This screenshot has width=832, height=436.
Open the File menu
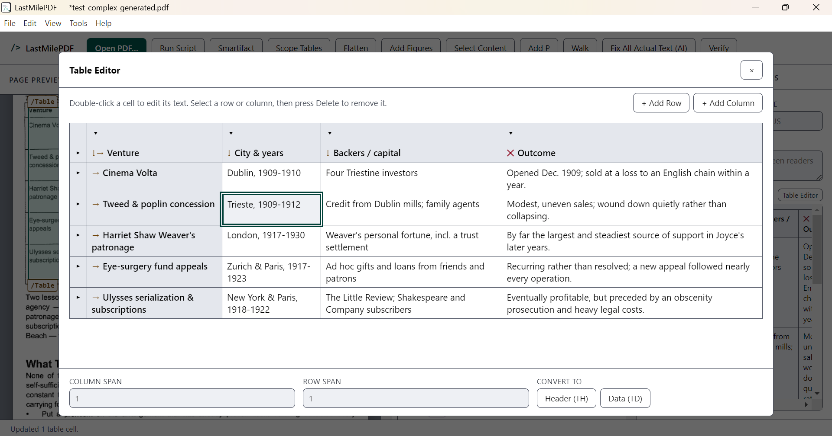point(10,23)
